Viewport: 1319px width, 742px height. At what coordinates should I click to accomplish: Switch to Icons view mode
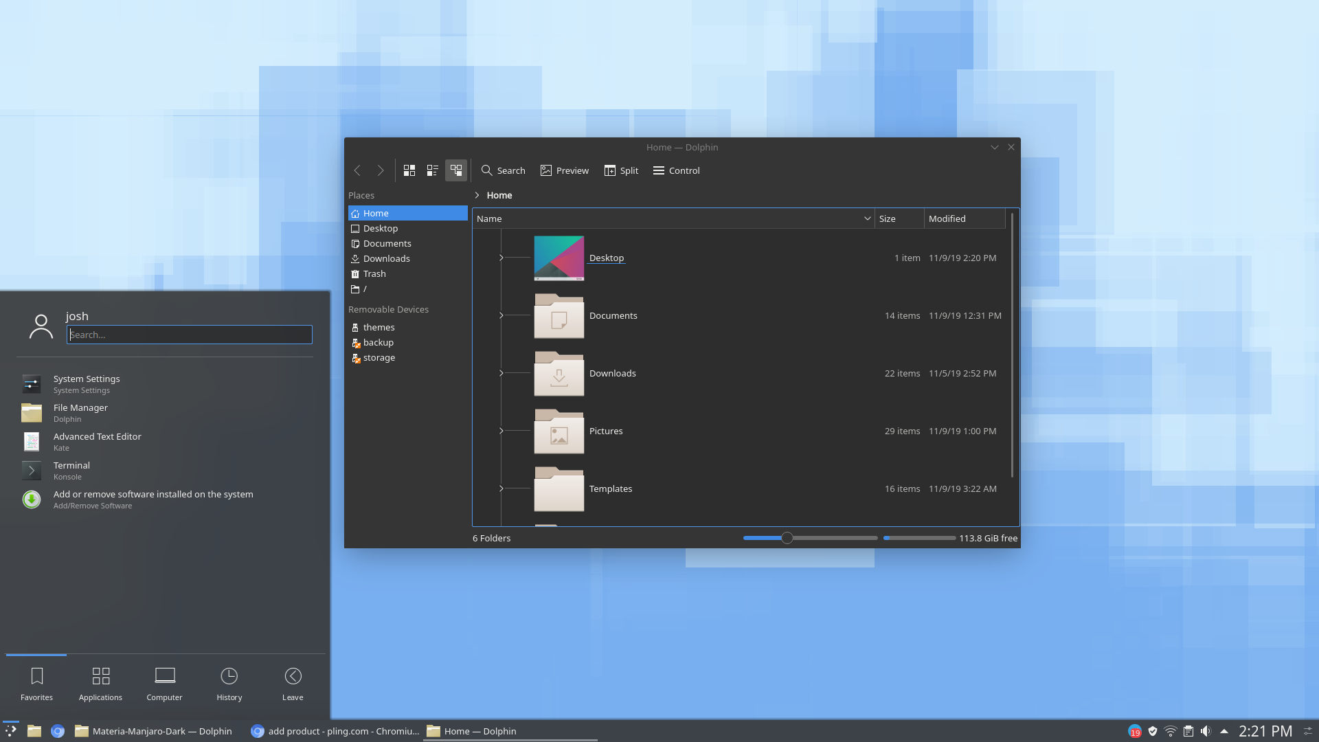point(409,170)
